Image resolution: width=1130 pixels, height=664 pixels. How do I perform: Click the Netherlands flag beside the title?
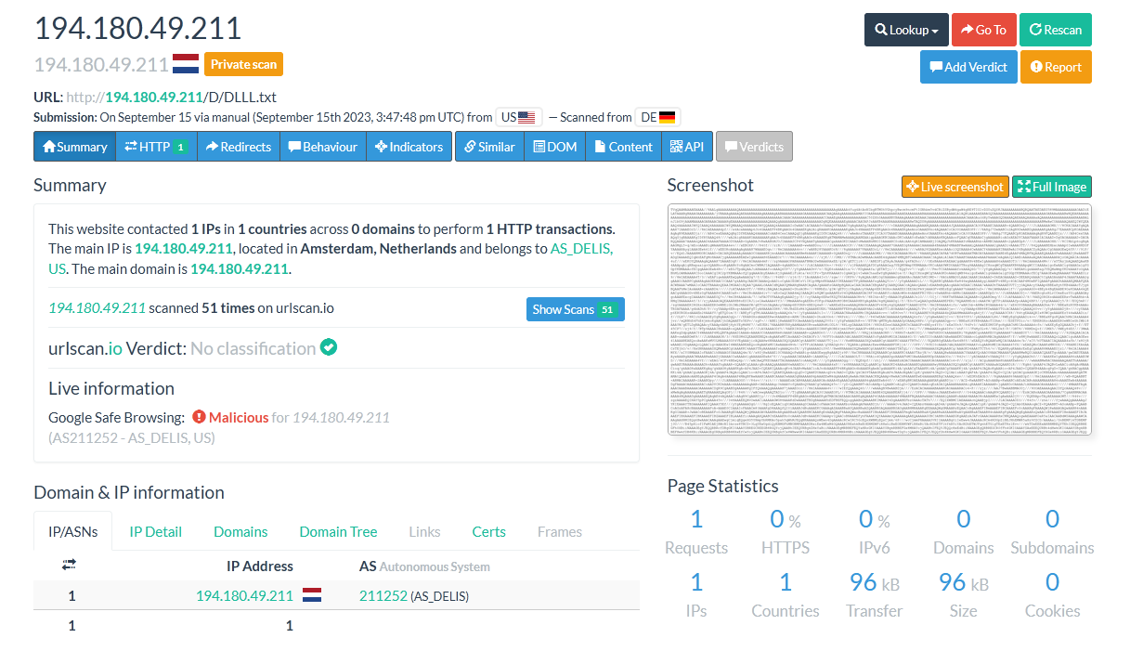(x=186, y=64)
